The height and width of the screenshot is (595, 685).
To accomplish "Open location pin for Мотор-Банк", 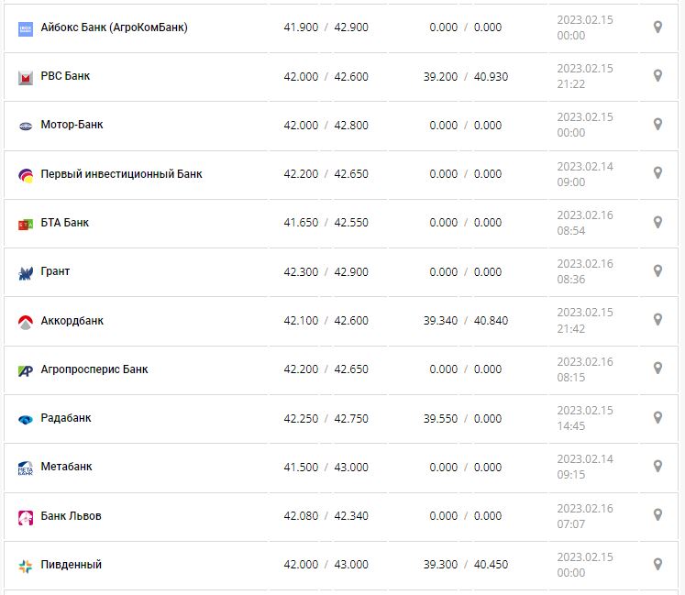I will click(657, 125).
